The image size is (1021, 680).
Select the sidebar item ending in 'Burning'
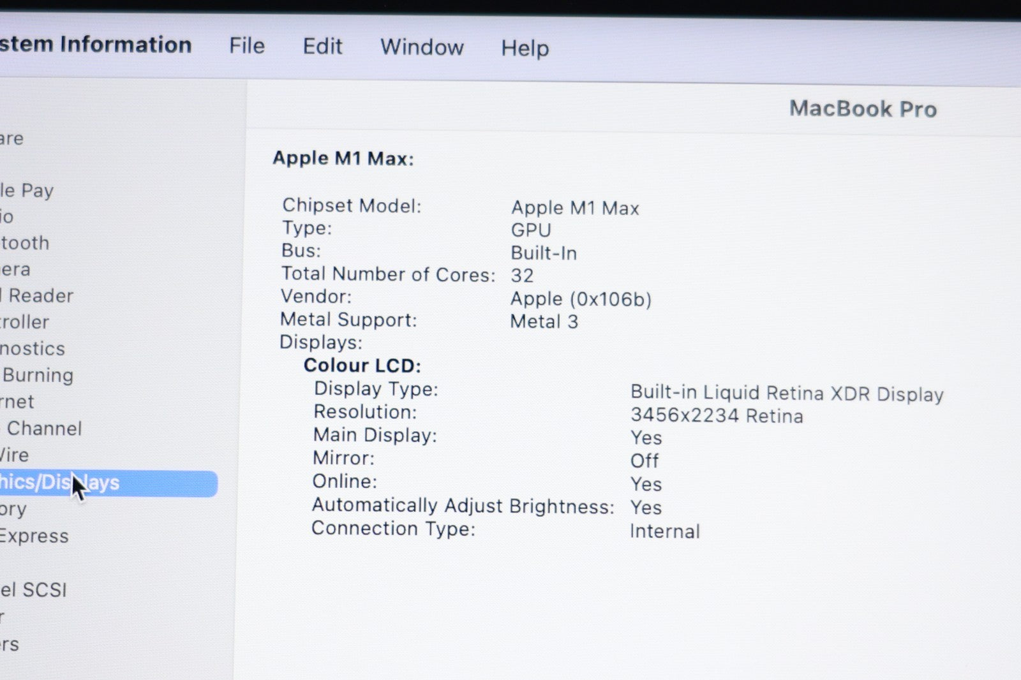click(36, 375)
